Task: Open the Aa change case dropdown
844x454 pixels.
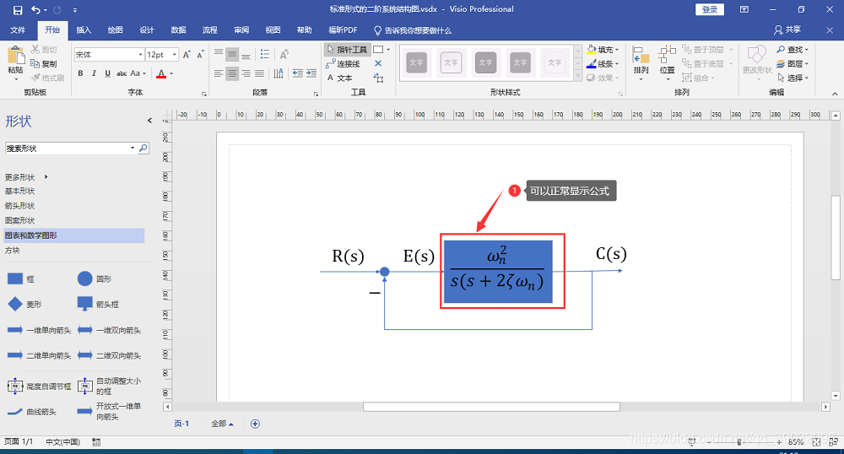Action: [138, 73]
